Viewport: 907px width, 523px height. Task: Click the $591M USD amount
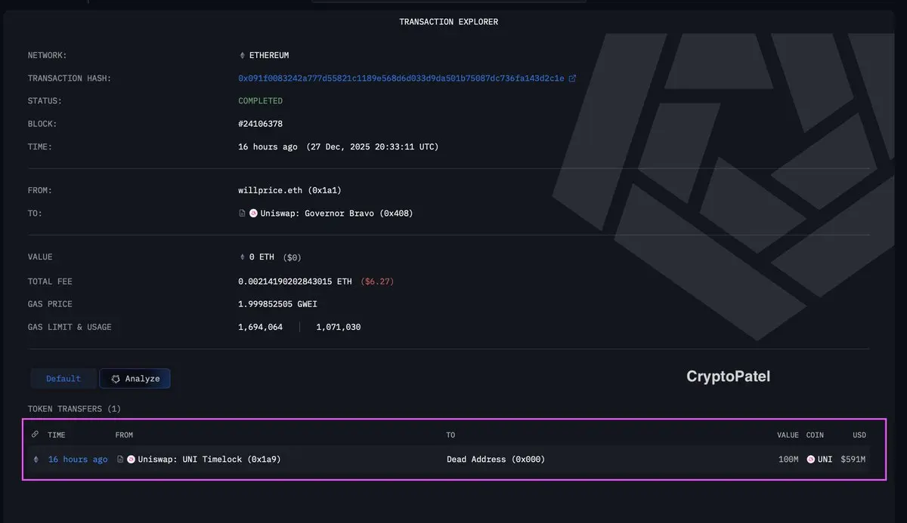point(853,460)
